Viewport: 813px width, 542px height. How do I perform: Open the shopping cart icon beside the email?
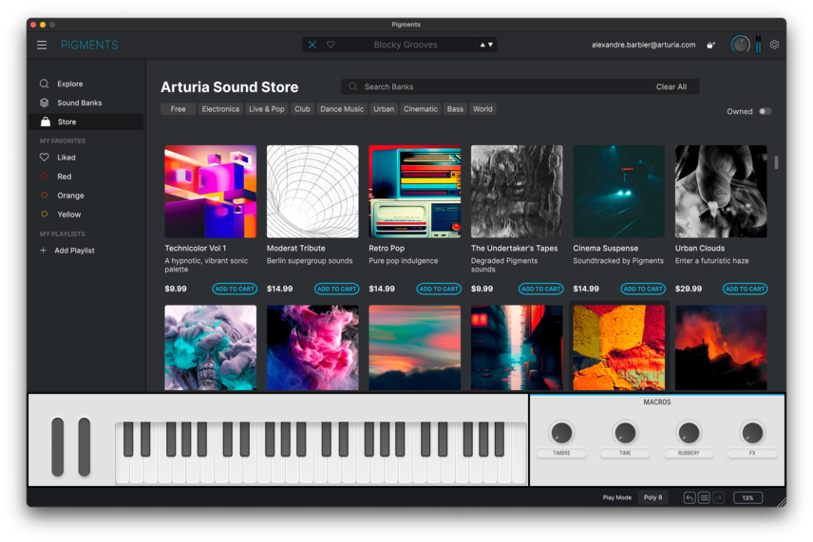[x=710, y=45]
